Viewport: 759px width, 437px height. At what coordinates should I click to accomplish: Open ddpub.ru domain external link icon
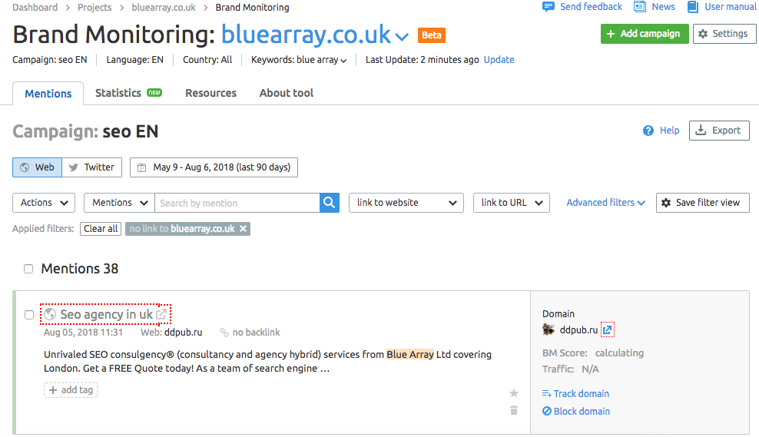607,330
